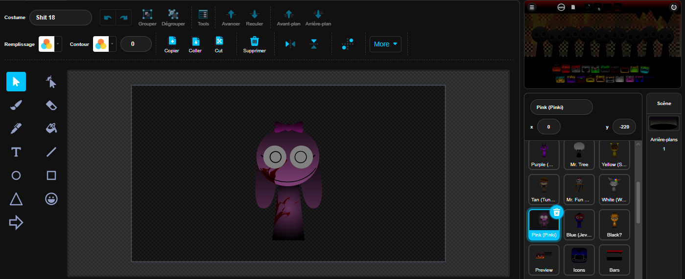Select the Mr. Fun sprite thumbnail
685x279 pixels.
point(579,190)
